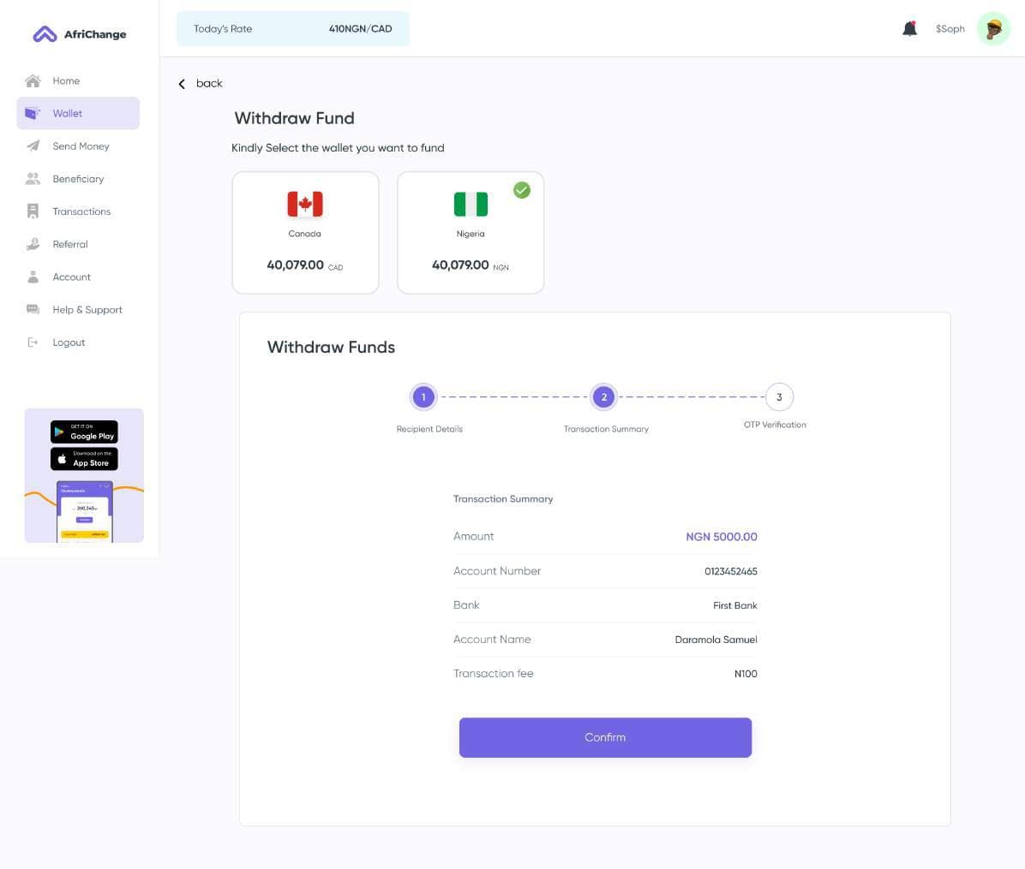
Task: Click the transaction fee N100
Action: [x=746, y=674]
